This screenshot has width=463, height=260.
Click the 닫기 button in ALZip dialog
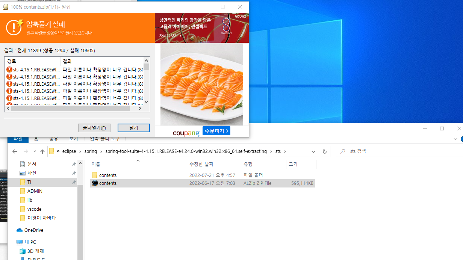click(x=134, y=128)
